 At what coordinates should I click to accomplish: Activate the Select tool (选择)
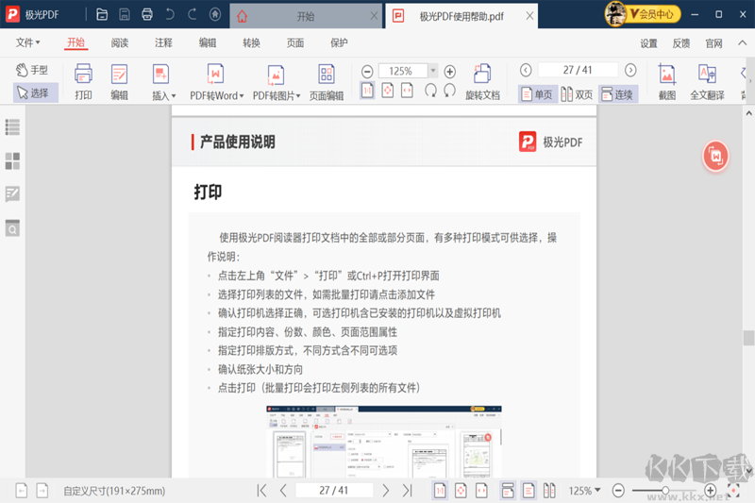tap(34, 92)
